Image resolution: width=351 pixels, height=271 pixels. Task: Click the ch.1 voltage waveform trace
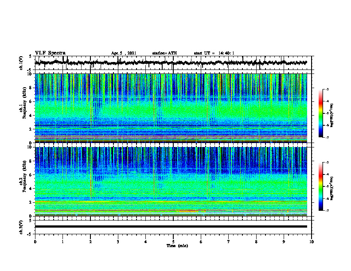coord(171,63)
